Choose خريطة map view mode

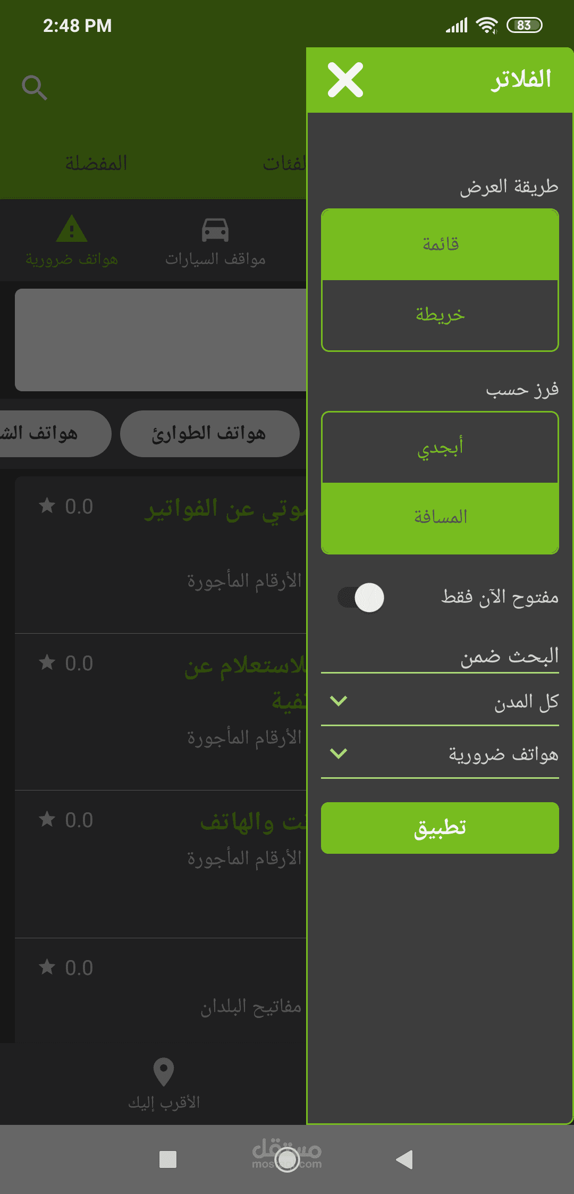point(440,315)
